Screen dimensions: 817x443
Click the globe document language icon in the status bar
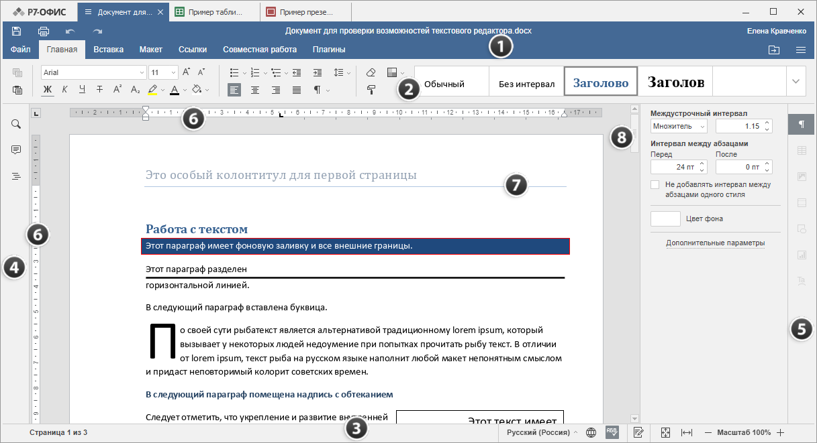click(x=591, y=433)
